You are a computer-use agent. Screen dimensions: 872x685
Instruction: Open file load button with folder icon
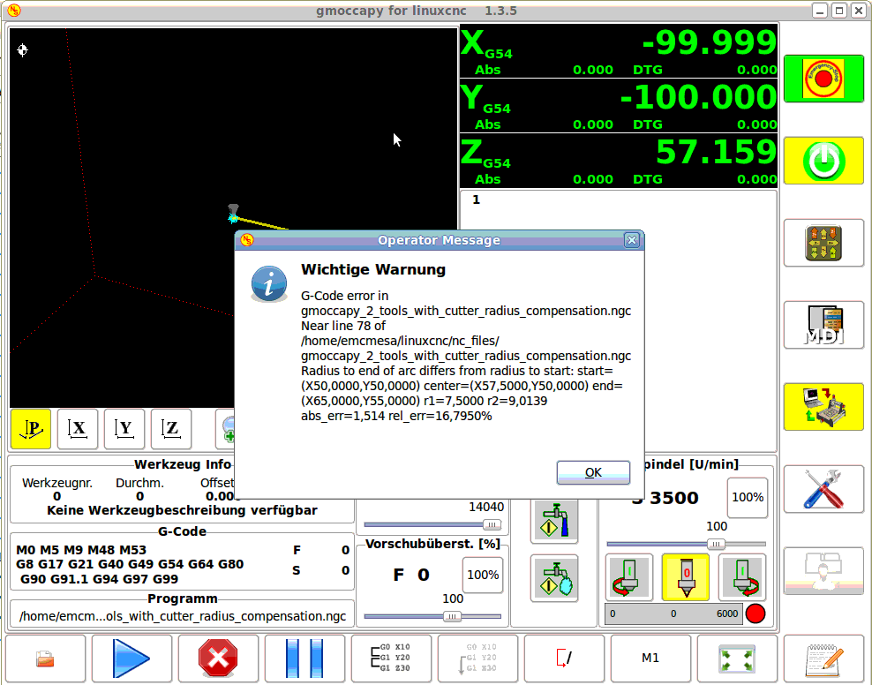point(45,659)
